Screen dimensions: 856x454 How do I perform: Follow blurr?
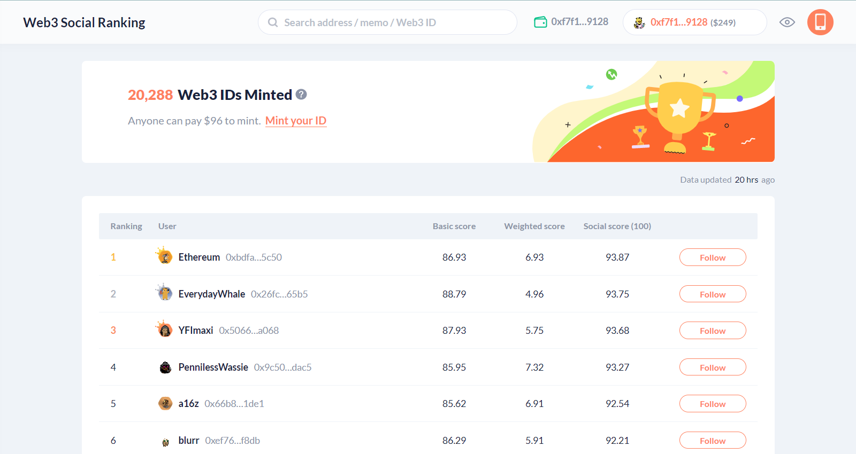[x=713, y=440]
